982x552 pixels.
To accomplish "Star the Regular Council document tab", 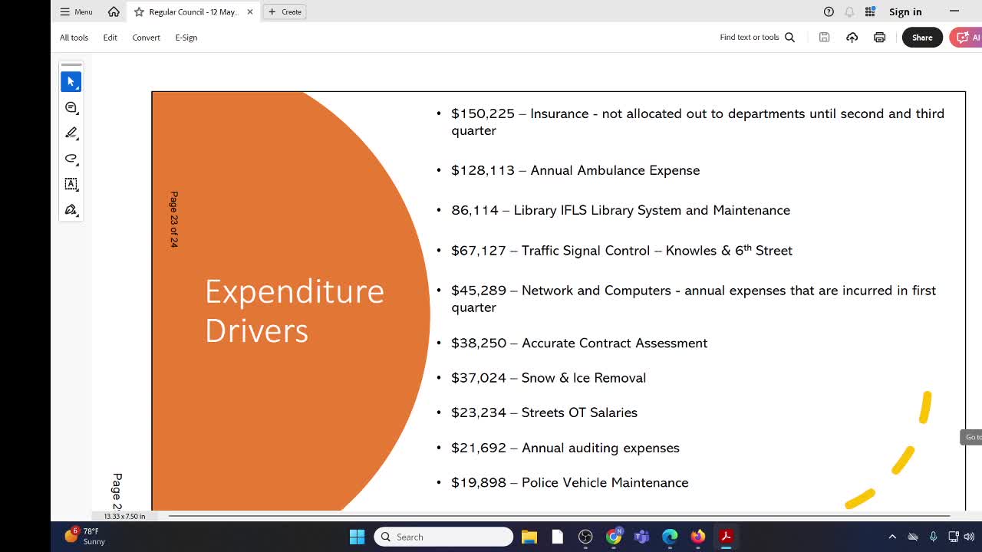I will [139, 11].
